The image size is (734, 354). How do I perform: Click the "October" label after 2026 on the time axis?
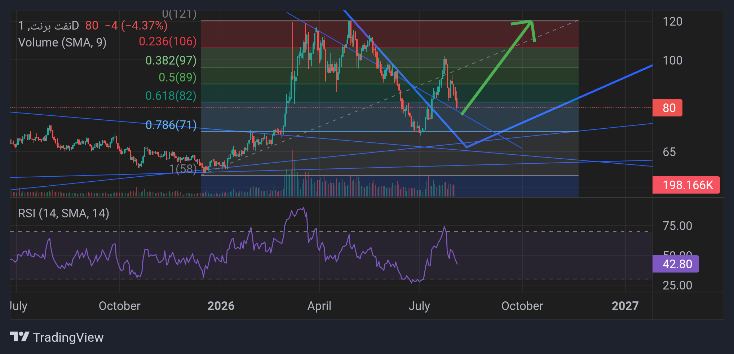522,306
